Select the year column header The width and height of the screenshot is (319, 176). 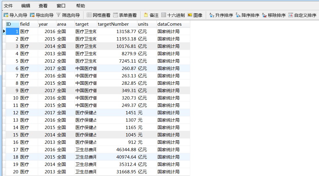[x=47, y=24]
